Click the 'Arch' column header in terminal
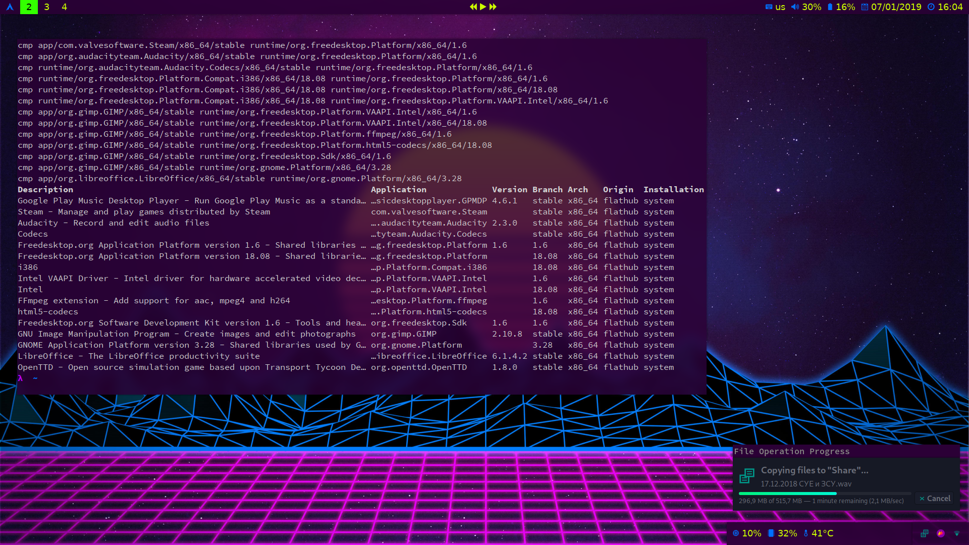 coord(578,190)
